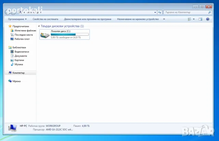Toggle the preview pane icon
Screen dimensions: 219x141
coord(201,19)
